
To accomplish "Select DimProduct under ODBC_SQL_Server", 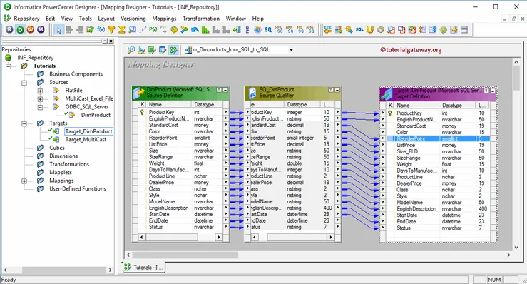I will [x=96, y=115].
